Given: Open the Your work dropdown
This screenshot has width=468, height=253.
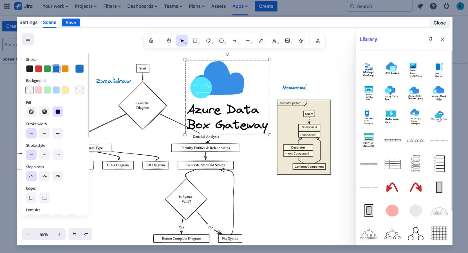Looking at the screenshot, I should click(55, 6).
